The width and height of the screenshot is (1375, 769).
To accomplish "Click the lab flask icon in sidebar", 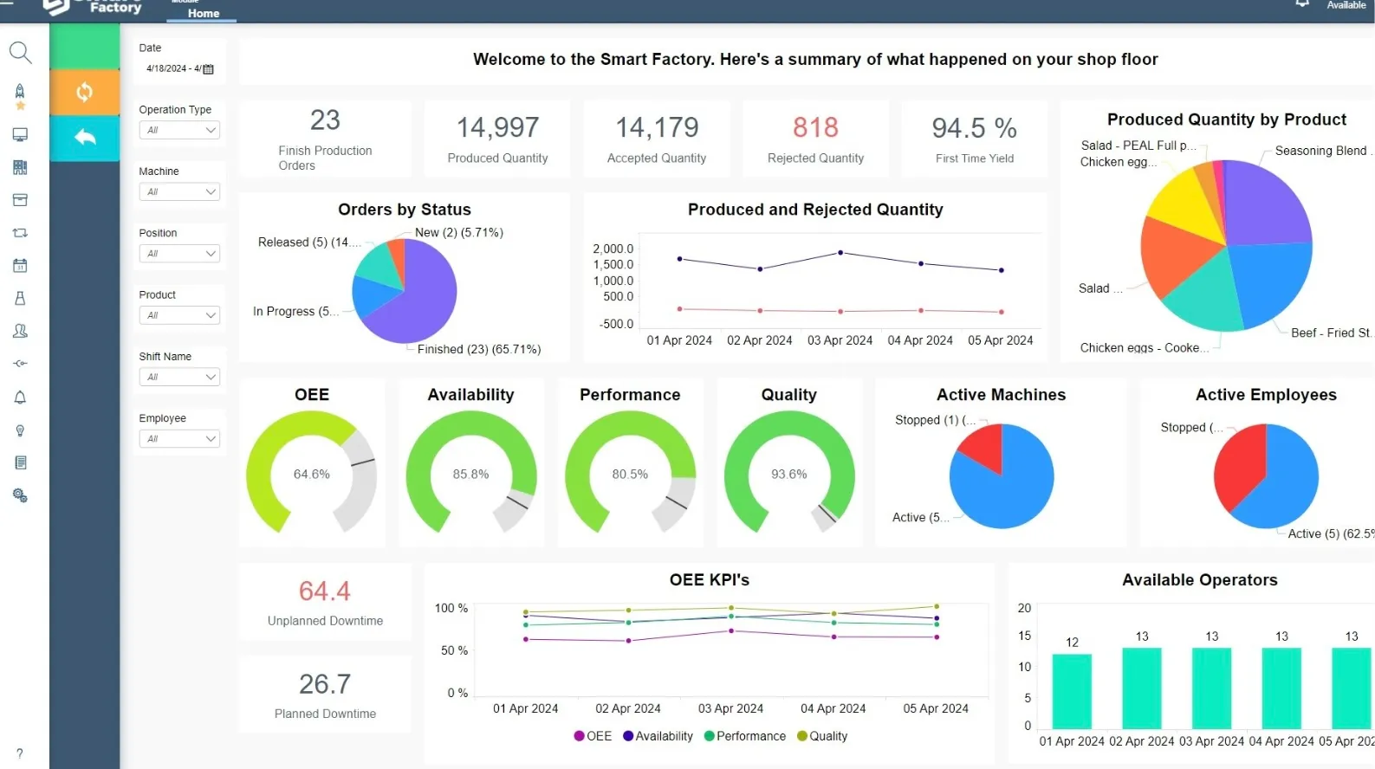I will coord(20,298).
